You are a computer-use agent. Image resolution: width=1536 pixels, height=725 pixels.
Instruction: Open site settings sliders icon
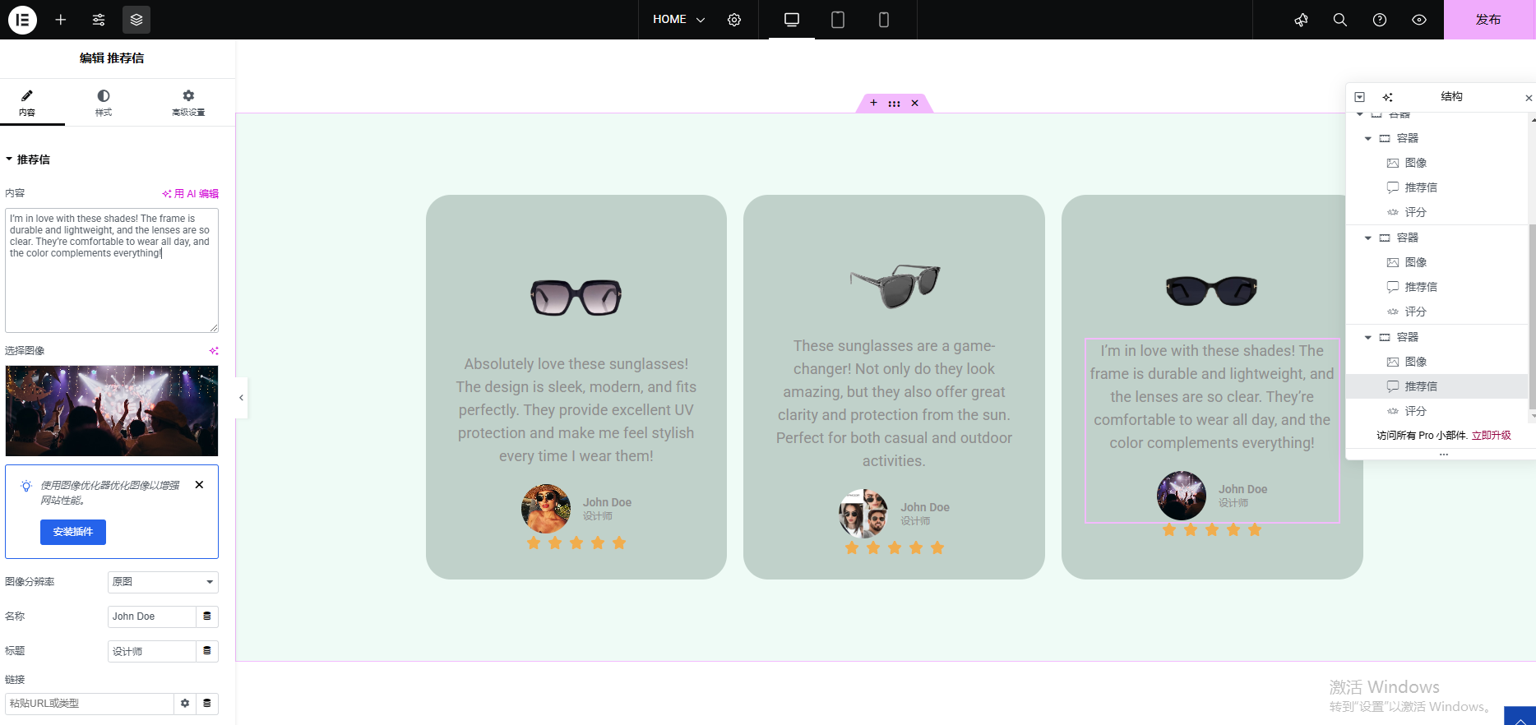(x=99, y=20)
